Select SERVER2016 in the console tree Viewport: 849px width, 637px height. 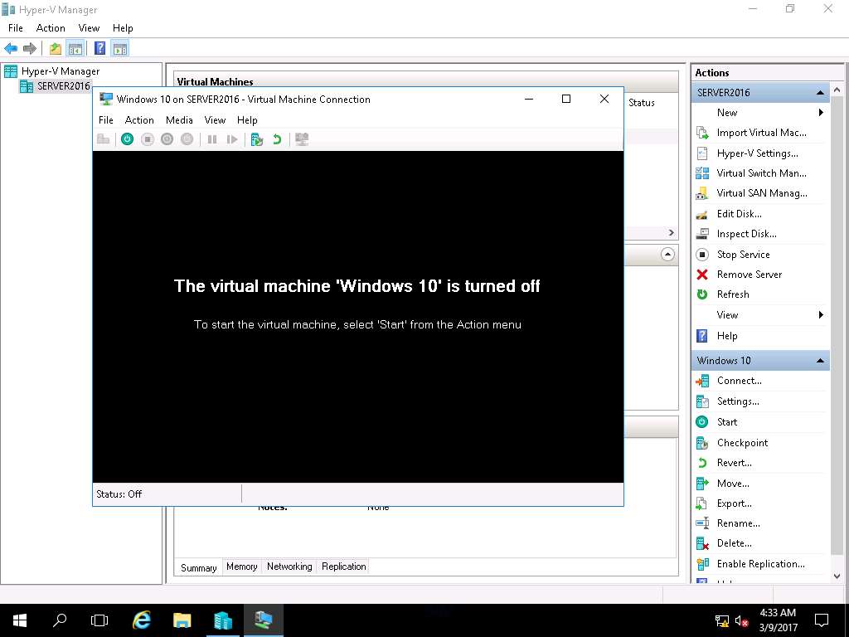pos(63,86)
